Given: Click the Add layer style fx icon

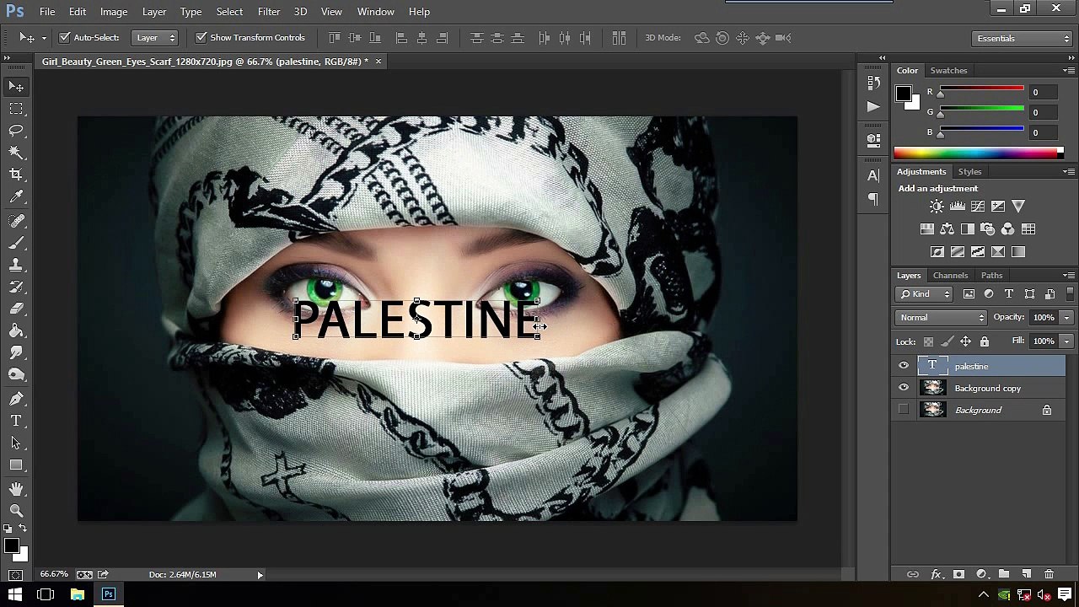Looking at the screenshot, I should [936, 574].
